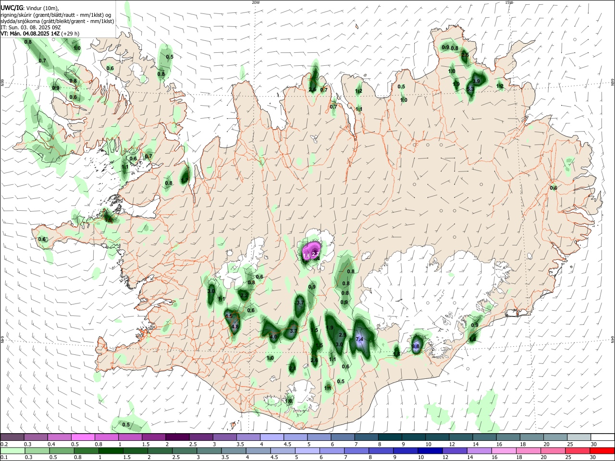Click the 20W longitude label at the top
The width and height of the screenshot is (615, 461).
point(256,2)
